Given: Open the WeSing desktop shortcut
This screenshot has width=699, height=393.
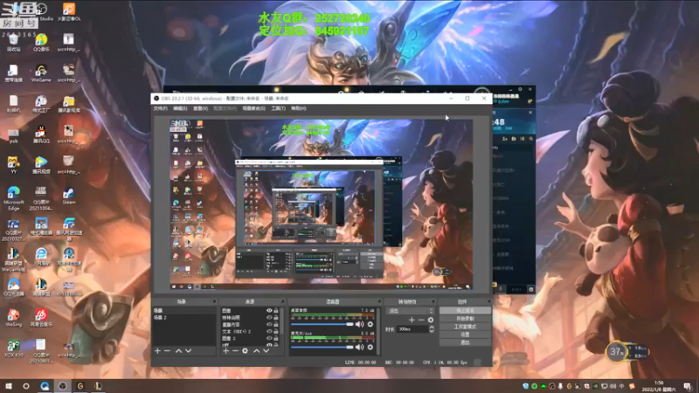Looking at the screenshot, I should pos(13,318).
